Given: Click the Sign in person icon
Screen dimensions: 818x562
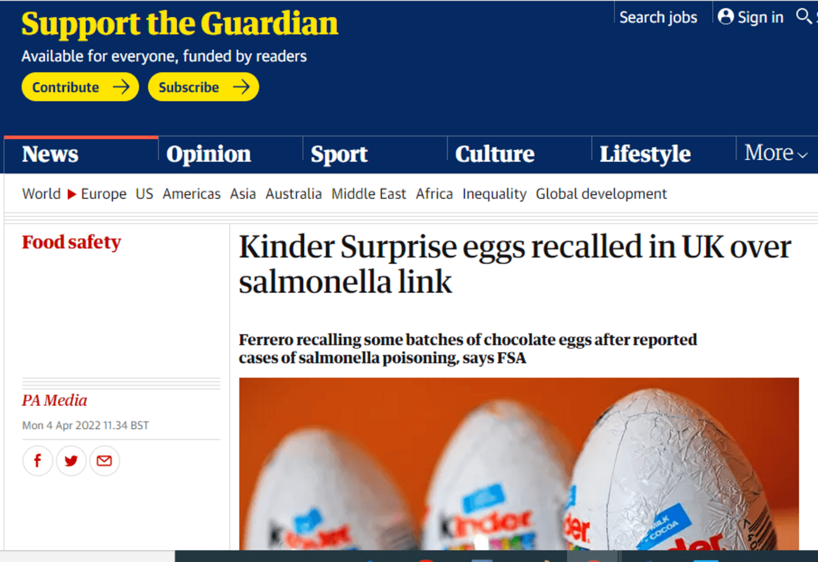Looking at the screenshot, I should [725, 16].
